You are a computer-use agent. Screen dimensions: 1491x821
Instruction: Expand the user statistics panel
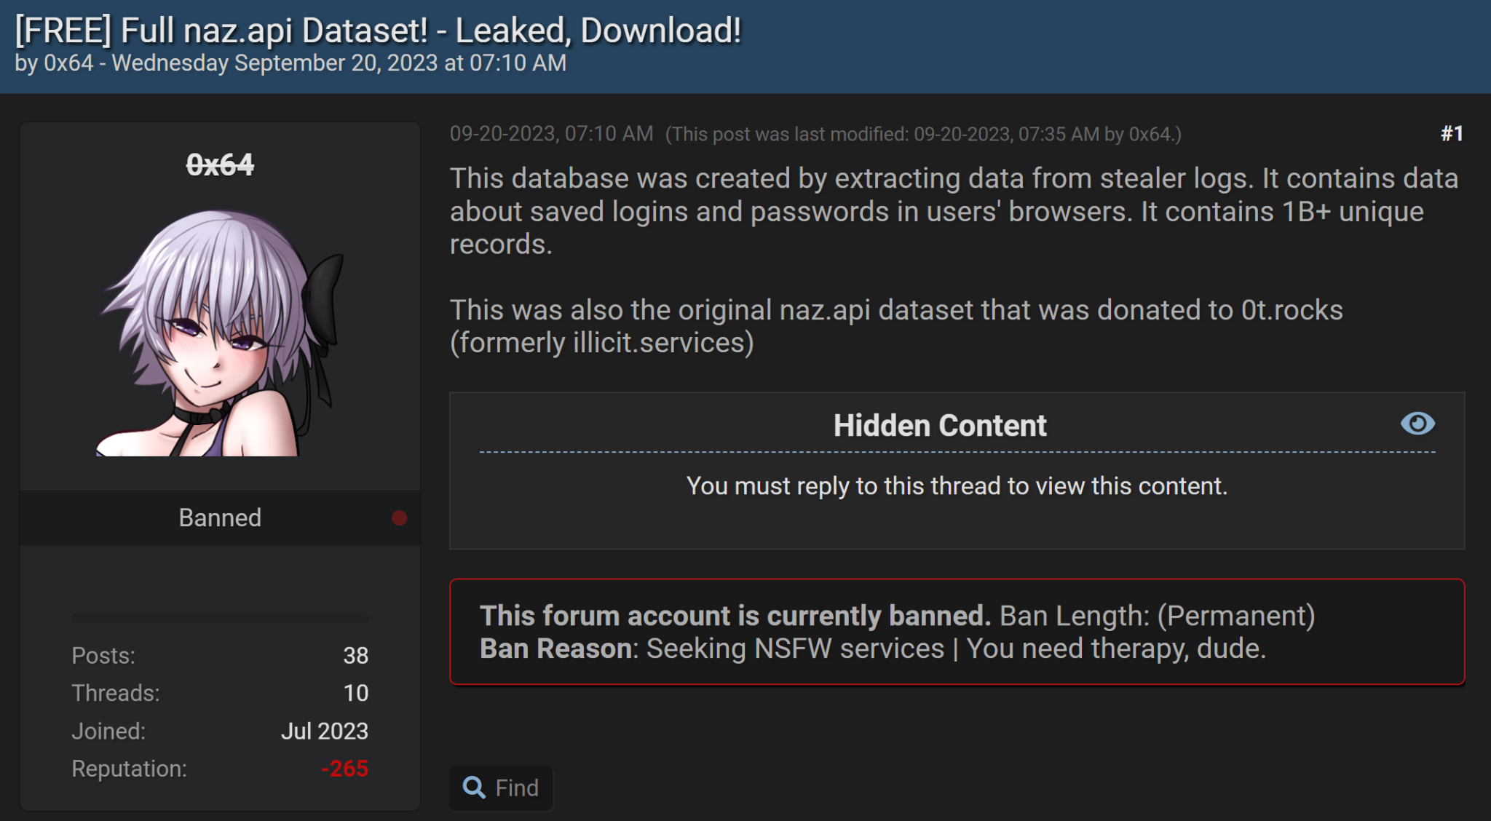point(220,712)
